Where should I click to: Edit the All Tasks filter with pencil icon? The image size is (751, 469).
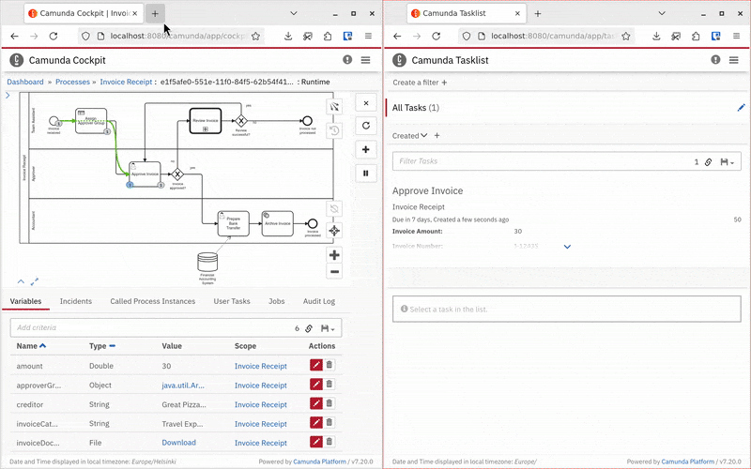coord(741,108)
